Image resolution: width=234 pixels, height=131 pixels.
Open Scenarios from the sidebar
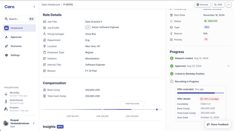click(16, 46)
